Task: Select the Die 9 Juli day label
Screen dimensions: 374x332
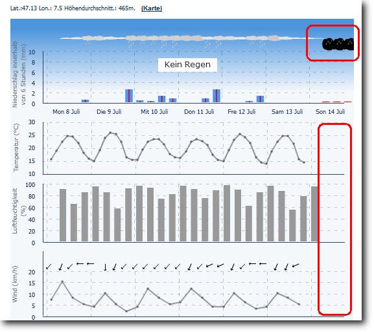Action: (109, 111)
